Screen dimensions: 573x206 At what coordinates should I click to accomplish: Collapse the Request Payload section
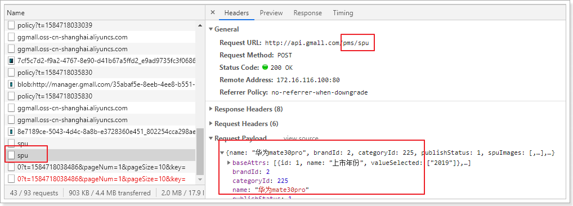pyautogui.click(x=211, y=138)
